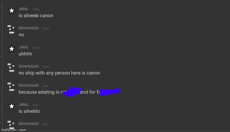Open SilverIsGold avatar beside "because edating" message
230x132 pixels.
[x=11, y=87]
